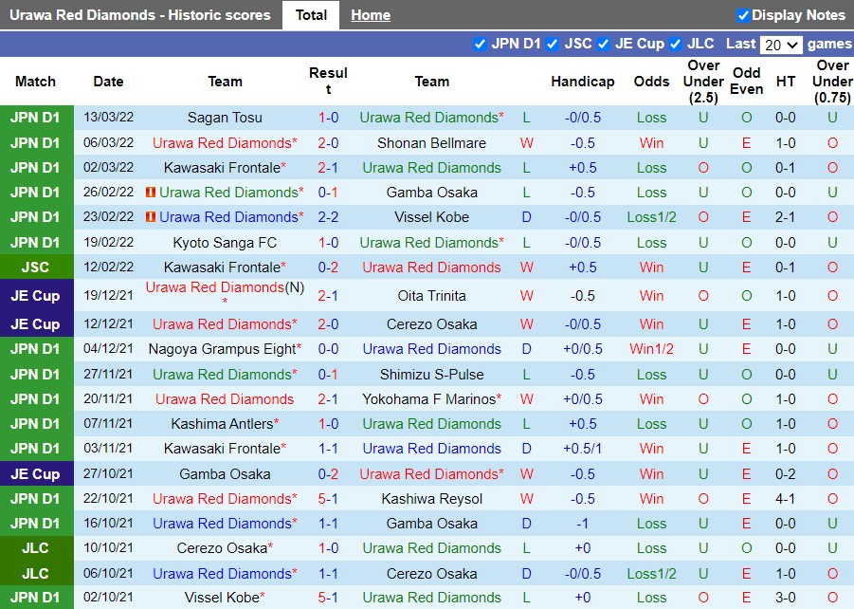Click the 5-1 result against Kashiwa Reysol

point(328,499)
